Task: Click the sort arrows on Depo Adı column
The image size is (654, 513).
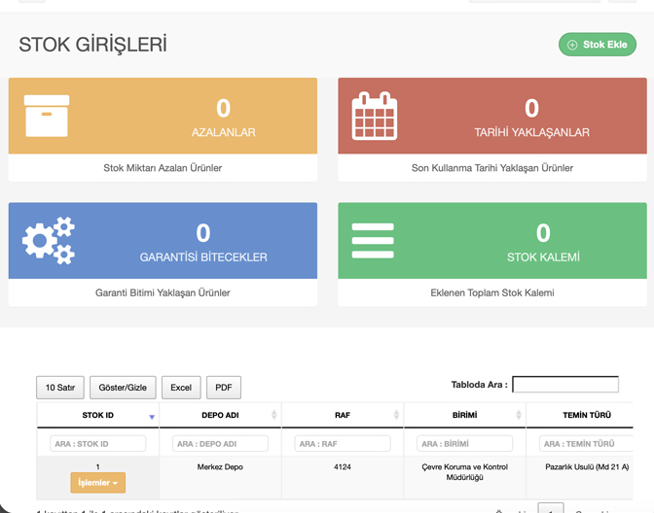Action: click(x=274, y=416)
